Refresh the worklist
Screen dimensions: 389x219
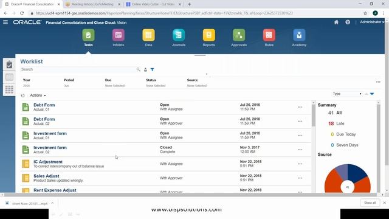[x=23, y=96]
